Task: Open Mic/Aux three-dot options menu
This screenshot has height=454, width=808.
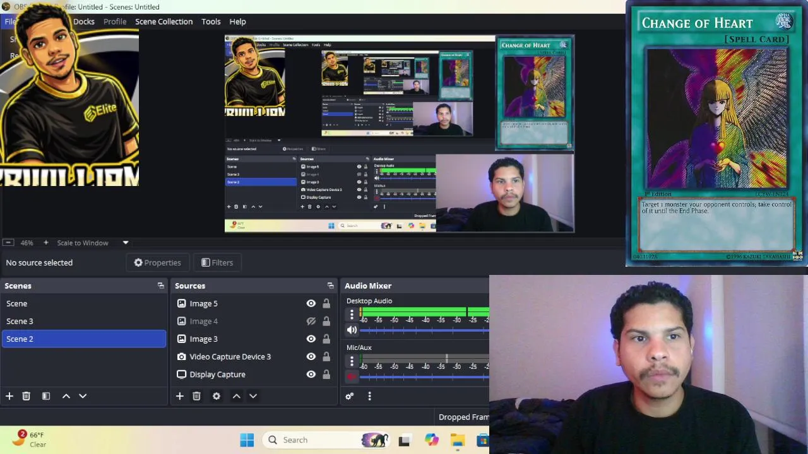Action: pos(352,361)
